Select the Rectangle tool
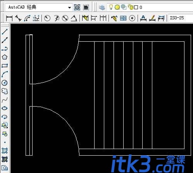 point(5,66)
